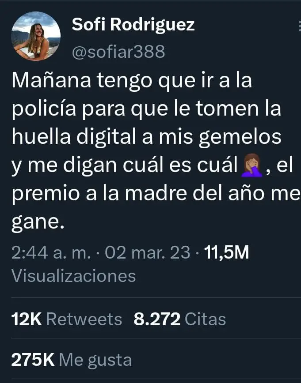Click the first tweet line starting with Mañana
This screenshot has width=301, height=383.
(132, 81)
